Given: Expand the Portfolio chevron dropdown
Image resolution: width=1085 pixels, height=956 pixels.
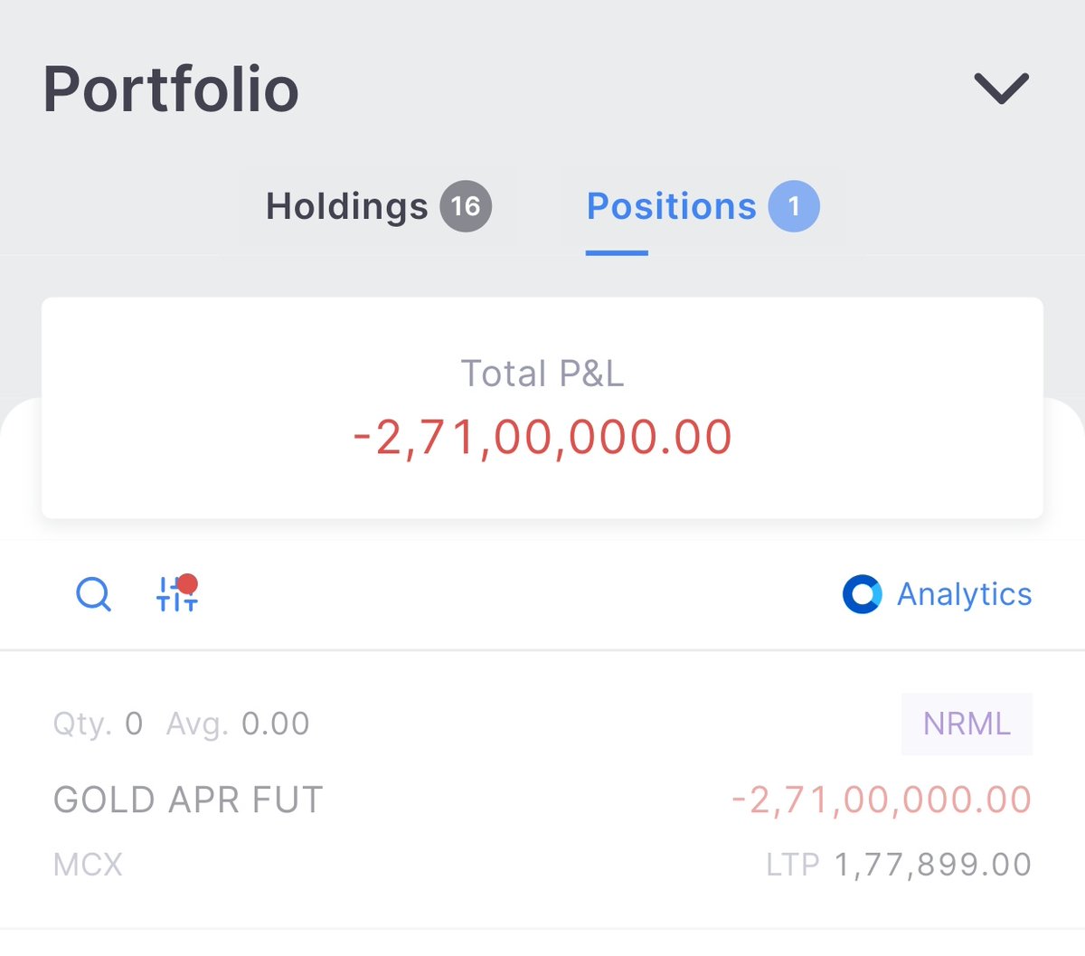Looking at the screenshot, I should click(x=1001, y=89).
